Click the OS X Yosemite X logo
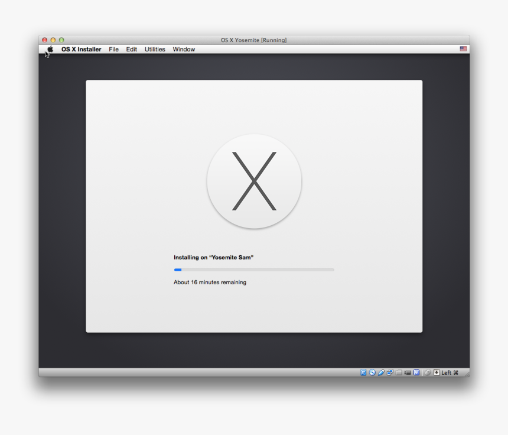 pos(255,181)
